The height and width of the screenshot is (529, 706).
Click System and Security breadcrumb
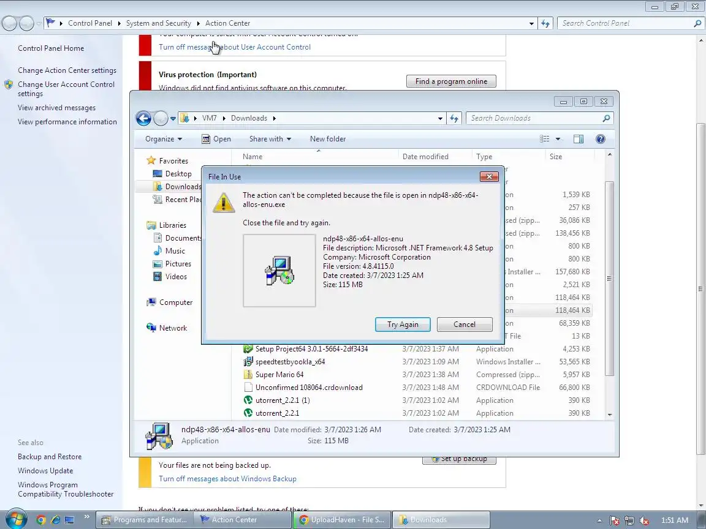tap(159, 23)
